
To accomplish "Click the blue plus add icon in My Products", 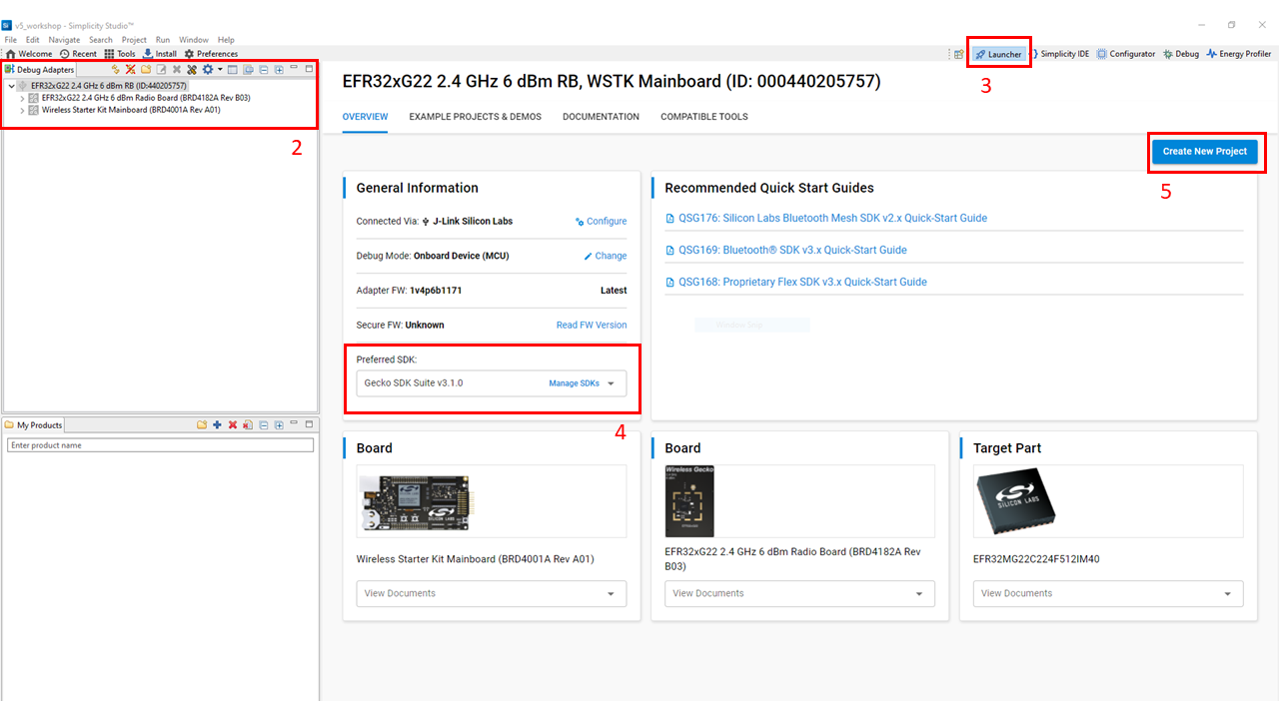I will click(x=217, y=425).
